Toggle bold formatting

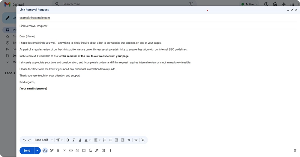tap(67, 140)
